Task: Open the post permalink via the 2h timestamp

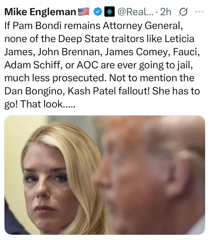Action: coord(166,12)
